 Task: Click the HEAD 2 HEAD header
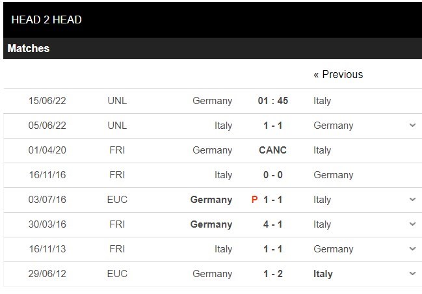47,20
